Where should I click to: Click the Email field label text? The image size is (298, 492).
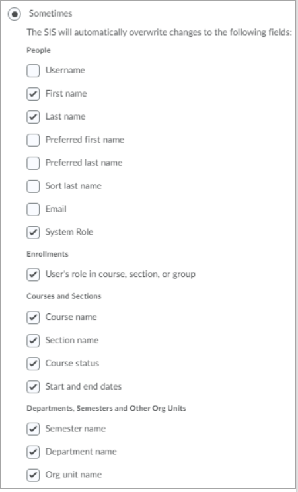[56, 209]
